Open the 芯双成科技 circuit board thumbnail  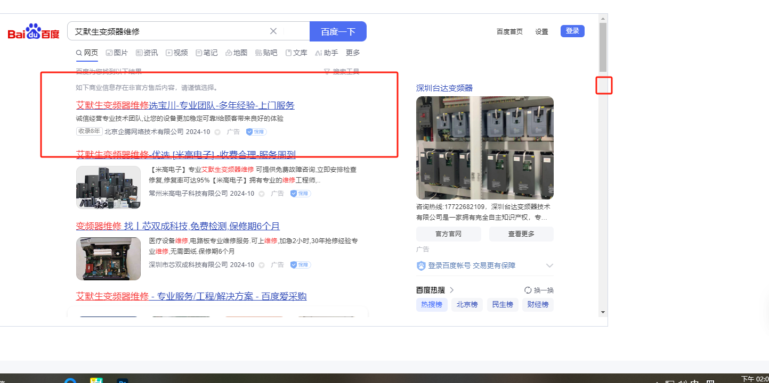[x=108, y=259]
